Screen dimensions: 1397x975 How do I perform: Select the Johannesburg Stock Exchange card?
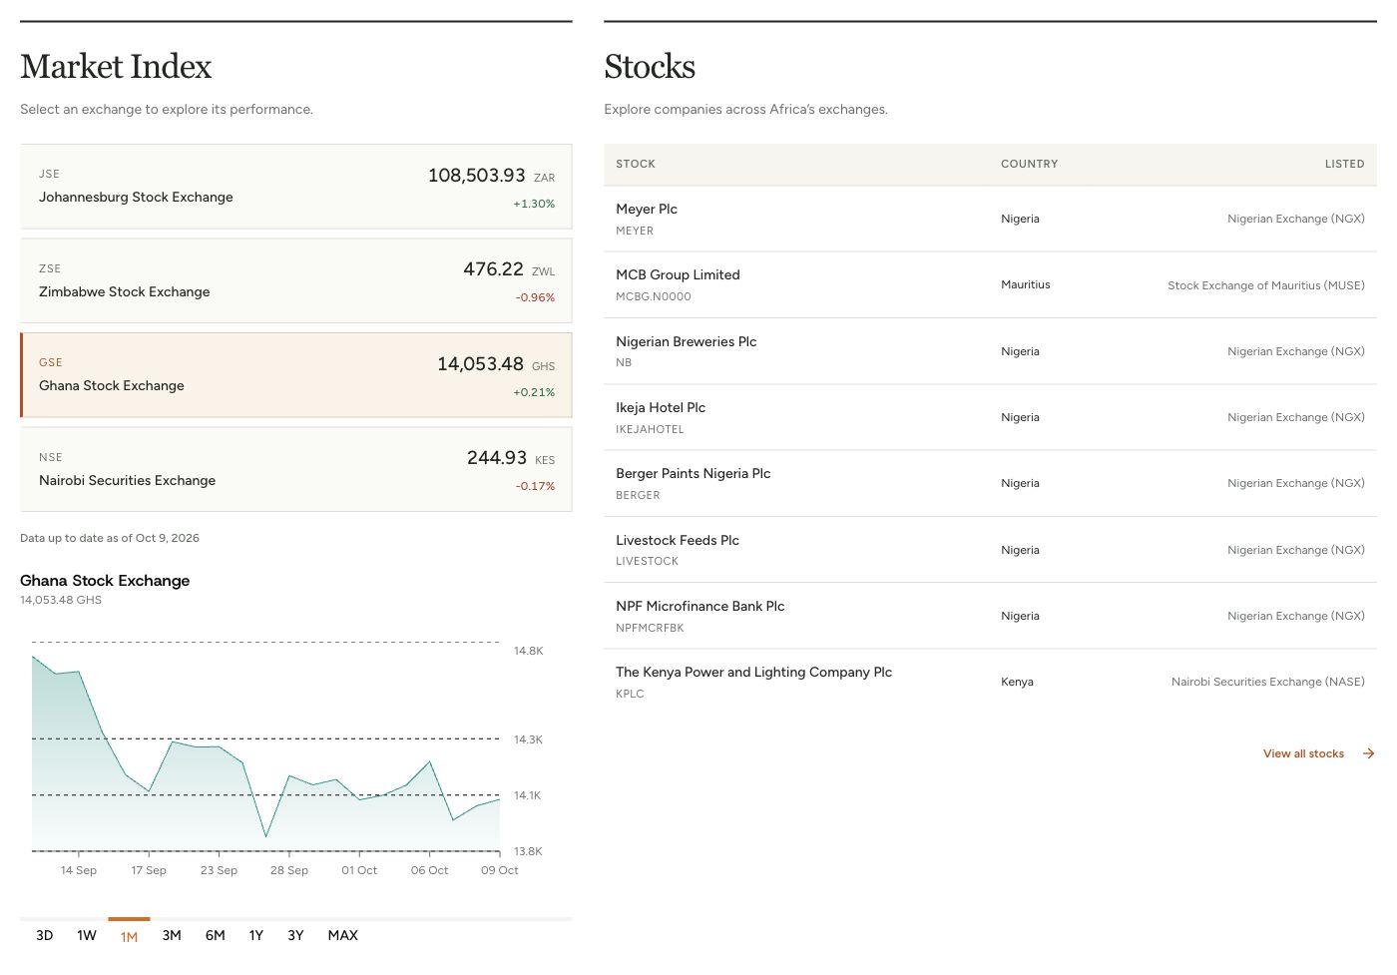296,187
